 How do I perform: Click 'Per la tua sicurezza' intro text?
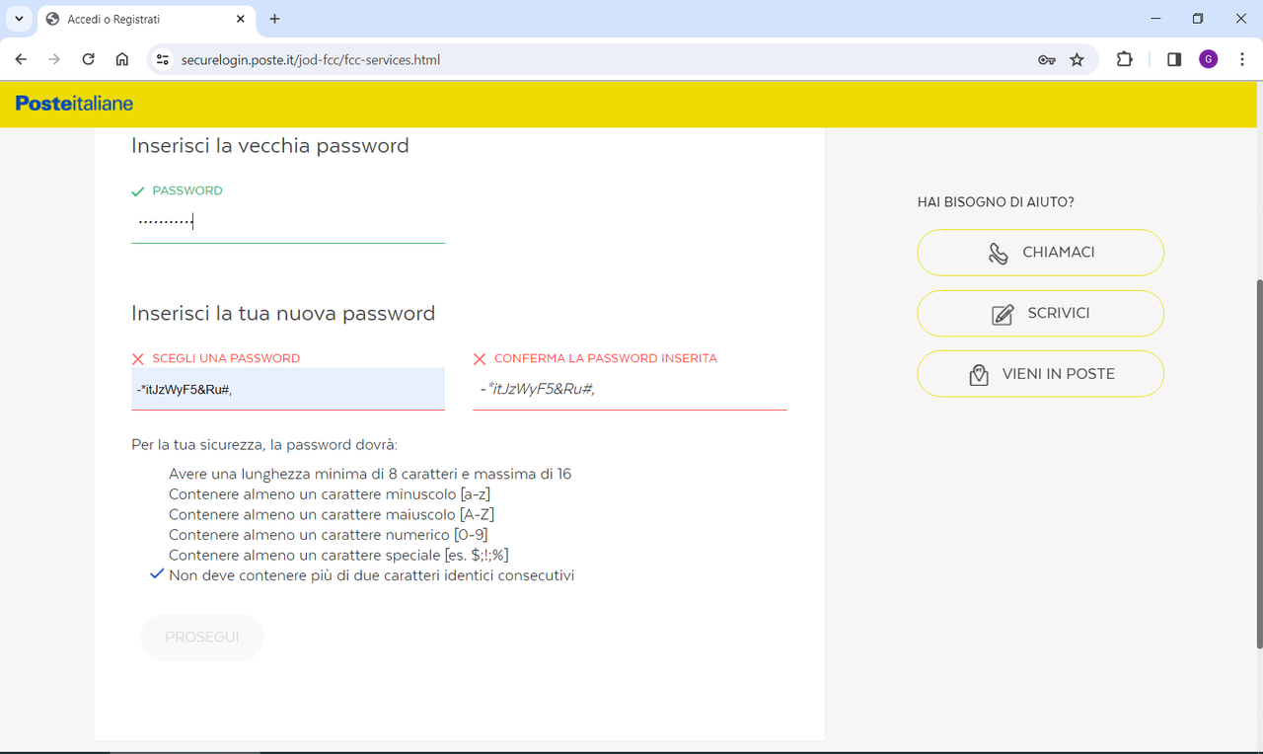pos(264,445)
